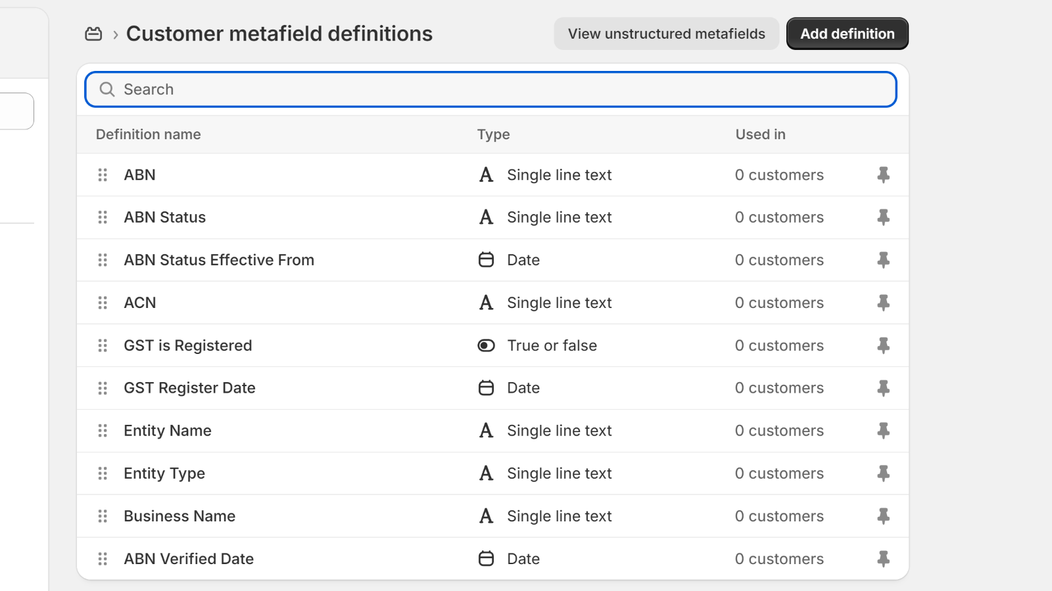Click the text type icon for ABN

(x=486, y=175)
